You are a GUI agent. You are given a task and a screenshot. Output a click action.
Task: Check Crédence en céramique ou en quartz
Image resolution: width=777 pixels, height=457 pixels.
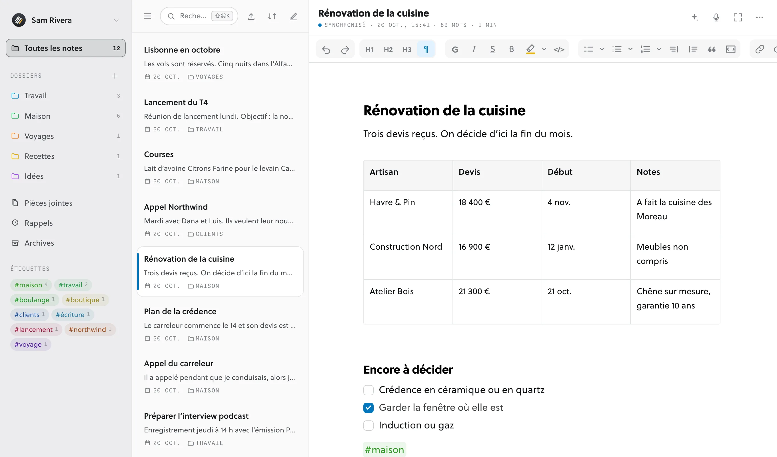coord(369,390)
